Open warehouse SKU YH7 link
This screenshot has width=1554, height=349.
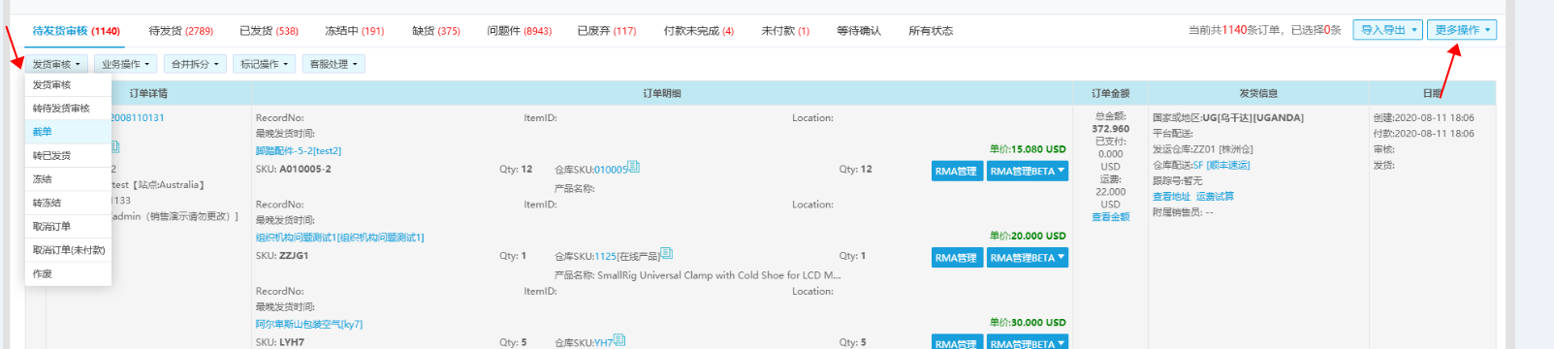click(x=603, y=343)
